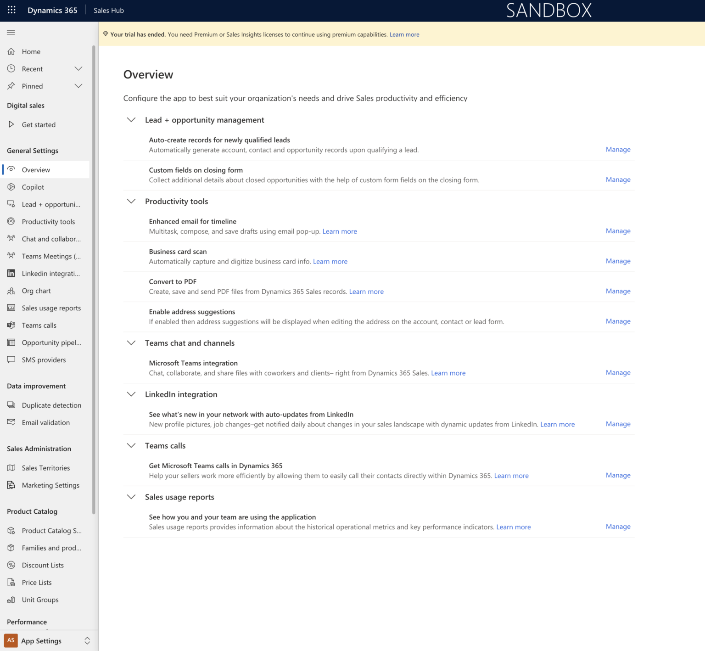705x651 pixels.
Task: Collapse the Teams calls section chevron
Action: pos(131,445)
